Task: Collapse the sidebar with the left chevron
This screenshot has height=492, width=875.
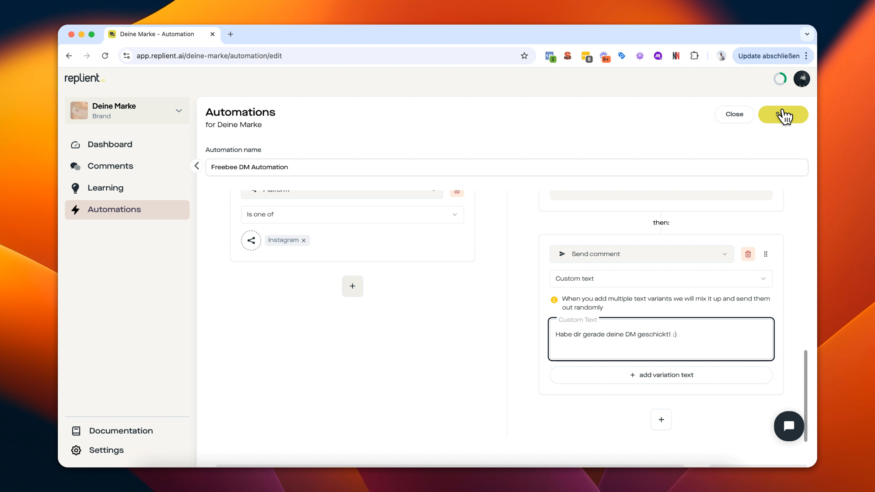Action: click(197, 166)
